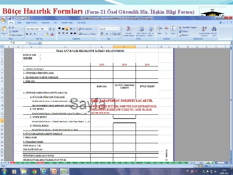
Task: Expand the Pano clipboard dialog launcher
Action: click(x=23, y=39)
